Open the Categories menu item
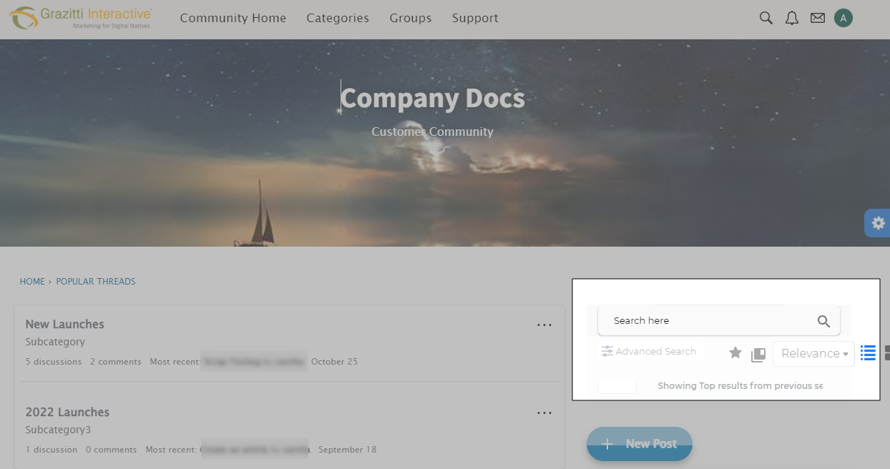The width and height of the screenshot is (890, 469). (338, 18)
